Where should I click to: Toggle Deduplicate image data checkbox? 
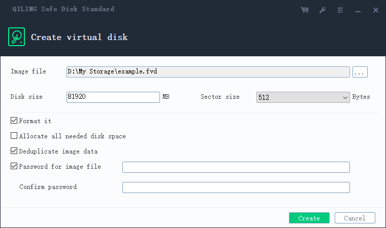[14, 151]
